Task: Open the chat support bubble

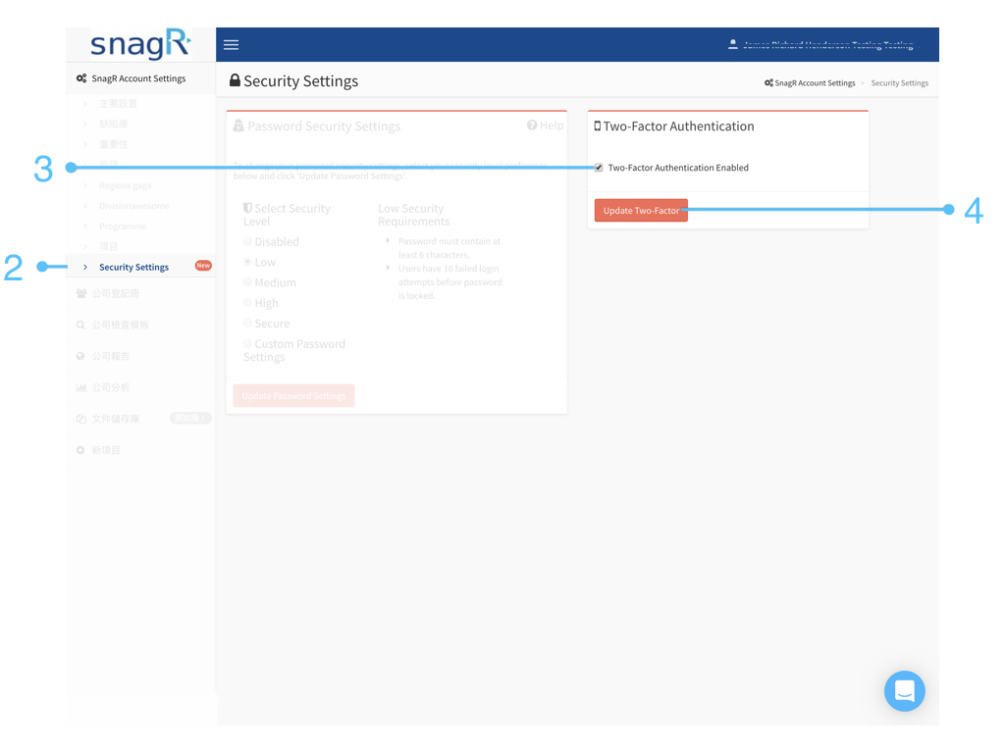Action: 904,691
